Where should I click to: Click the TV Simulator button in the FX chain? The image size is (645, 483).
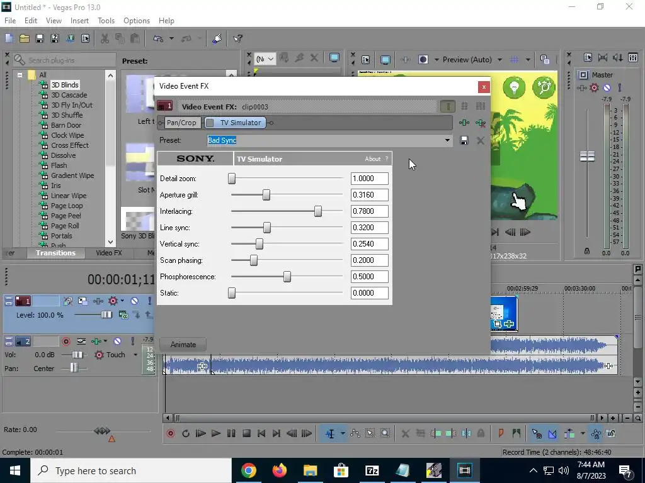[x=240, y=123]
